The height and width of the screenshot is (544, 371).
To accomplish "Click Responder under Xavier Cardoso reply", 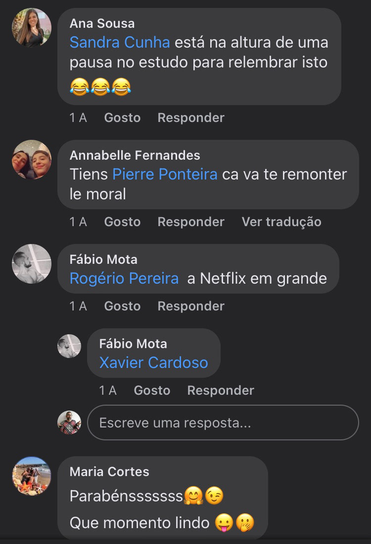I will [x=221, y=390].
